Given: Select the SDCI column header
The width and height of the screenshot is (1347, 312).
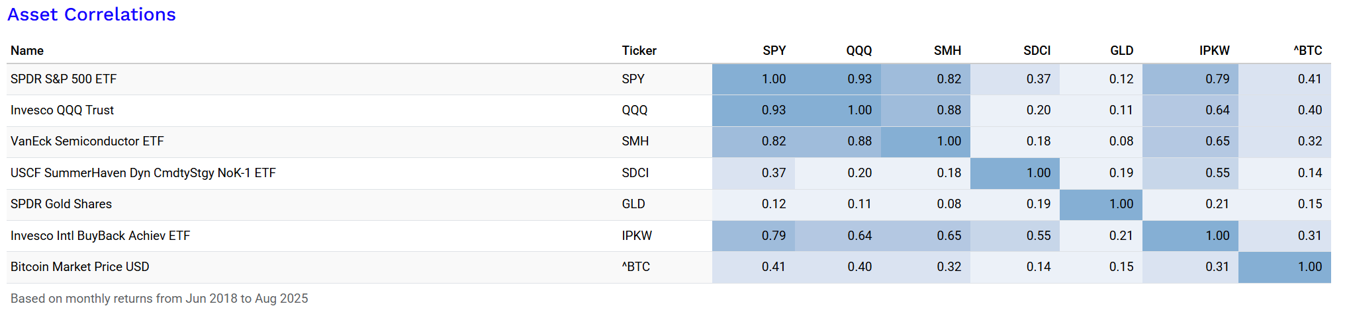Looking at the screenshot, I should pyautogui.click(x=1037, y=51).
